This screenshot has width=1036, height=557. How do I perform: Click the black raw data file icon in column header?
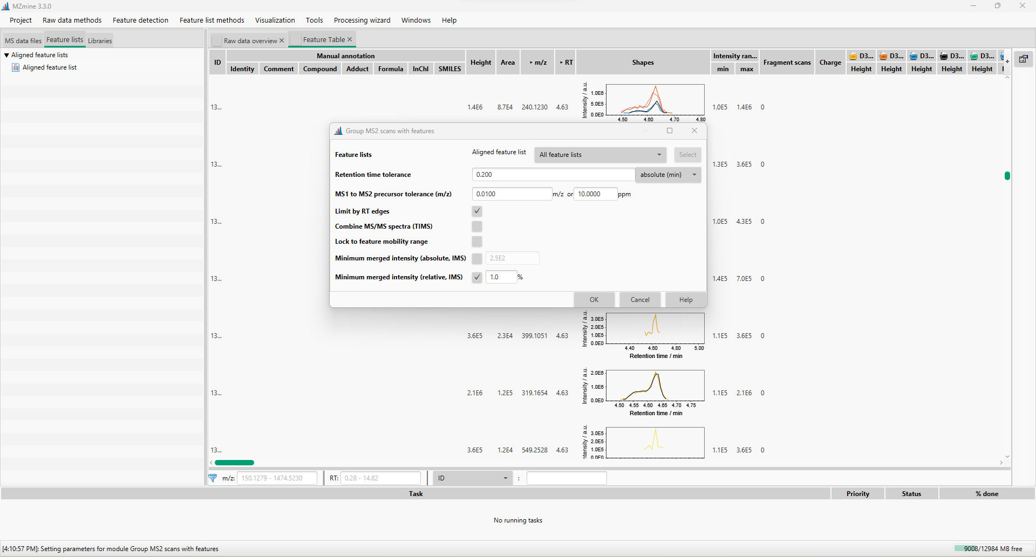pyautogui.click(x=944, y=56)
